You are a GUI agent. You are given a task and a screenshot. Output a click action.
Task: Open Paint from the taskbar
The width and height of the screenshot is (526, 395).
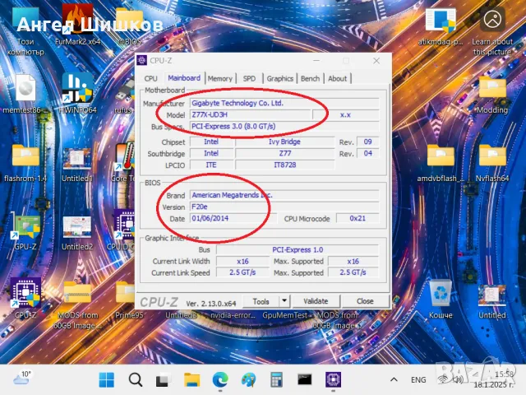248,380
